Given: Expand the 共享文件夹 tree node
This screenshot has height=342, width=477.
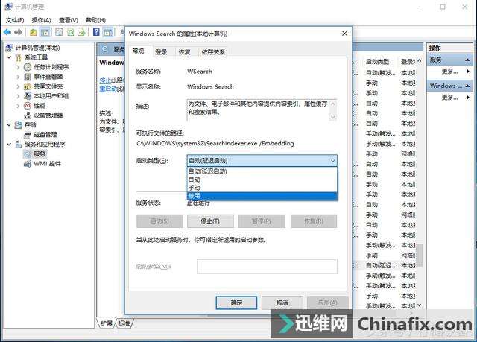Looking at the screenshot, I should point(18,86).
